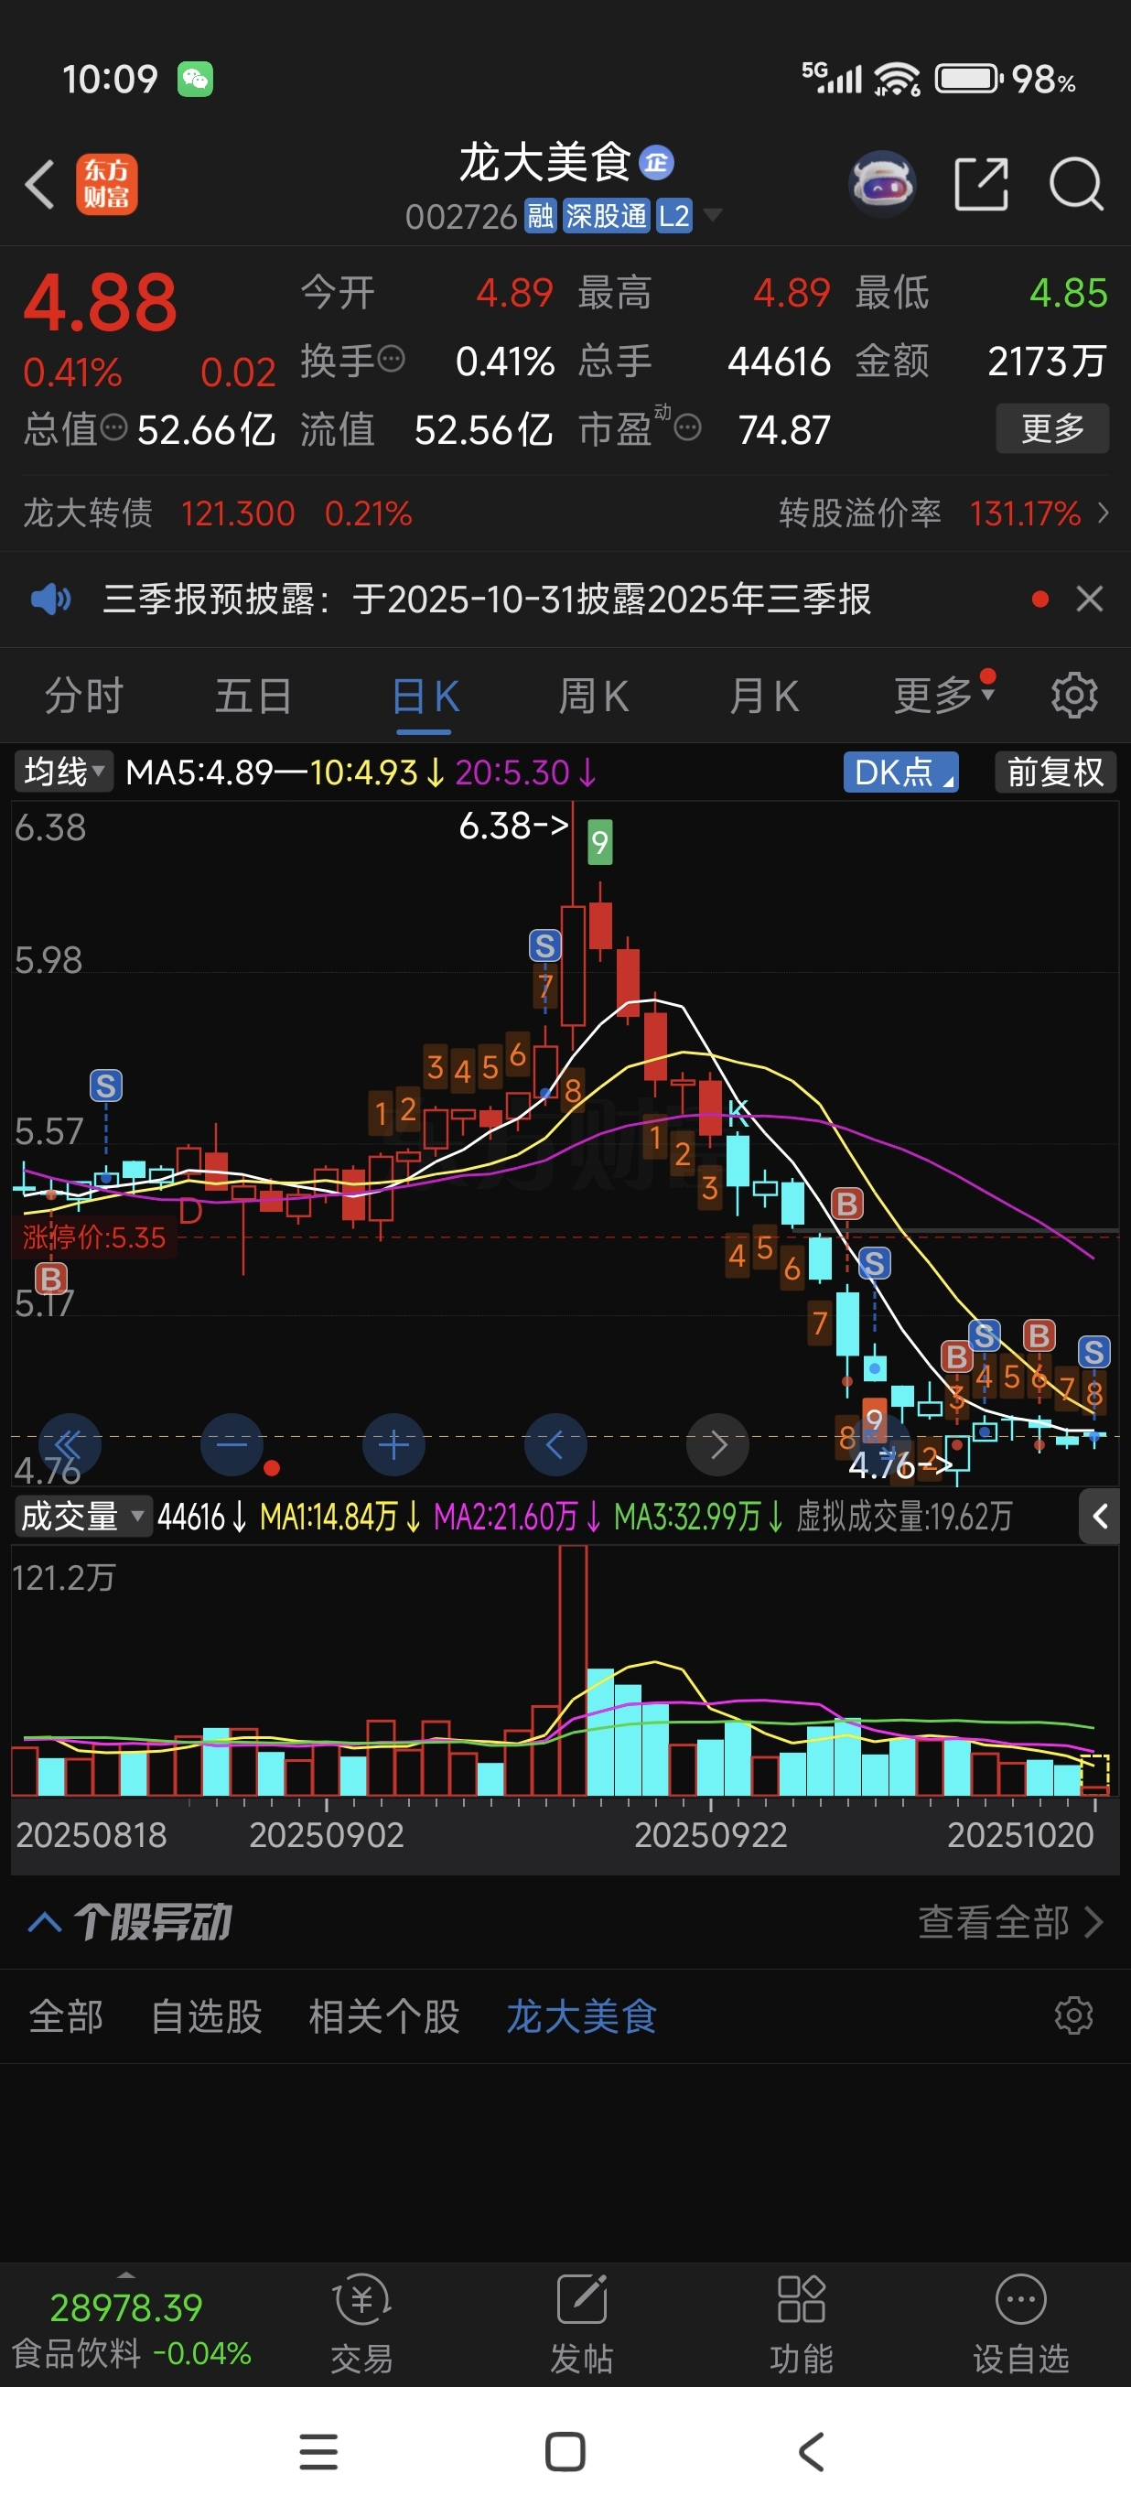Image resolution: width=1131 pixels, height=2517 pixels.
Task: Open the 东方财富 app logo
Action: (x=106, y=184)
